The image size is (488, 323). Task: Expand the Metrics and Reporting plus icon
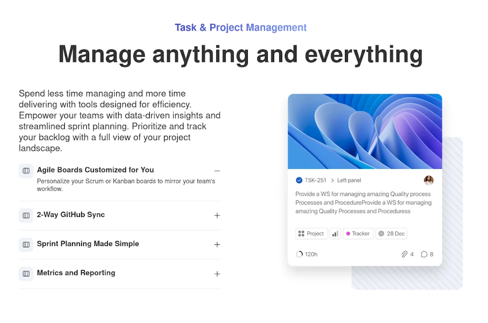[x=217, y=274]
